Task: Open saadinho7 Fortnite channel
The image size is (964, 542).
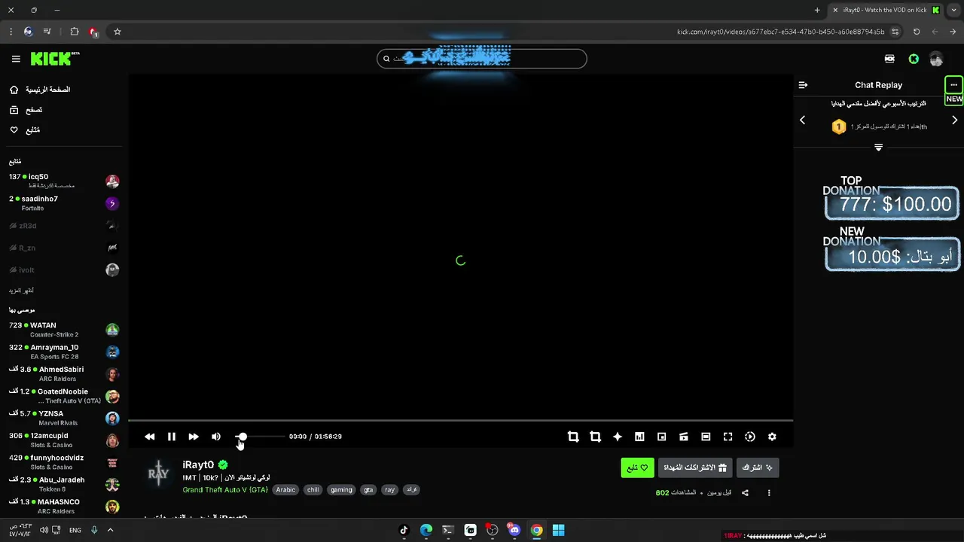Action: pos(64,203)
